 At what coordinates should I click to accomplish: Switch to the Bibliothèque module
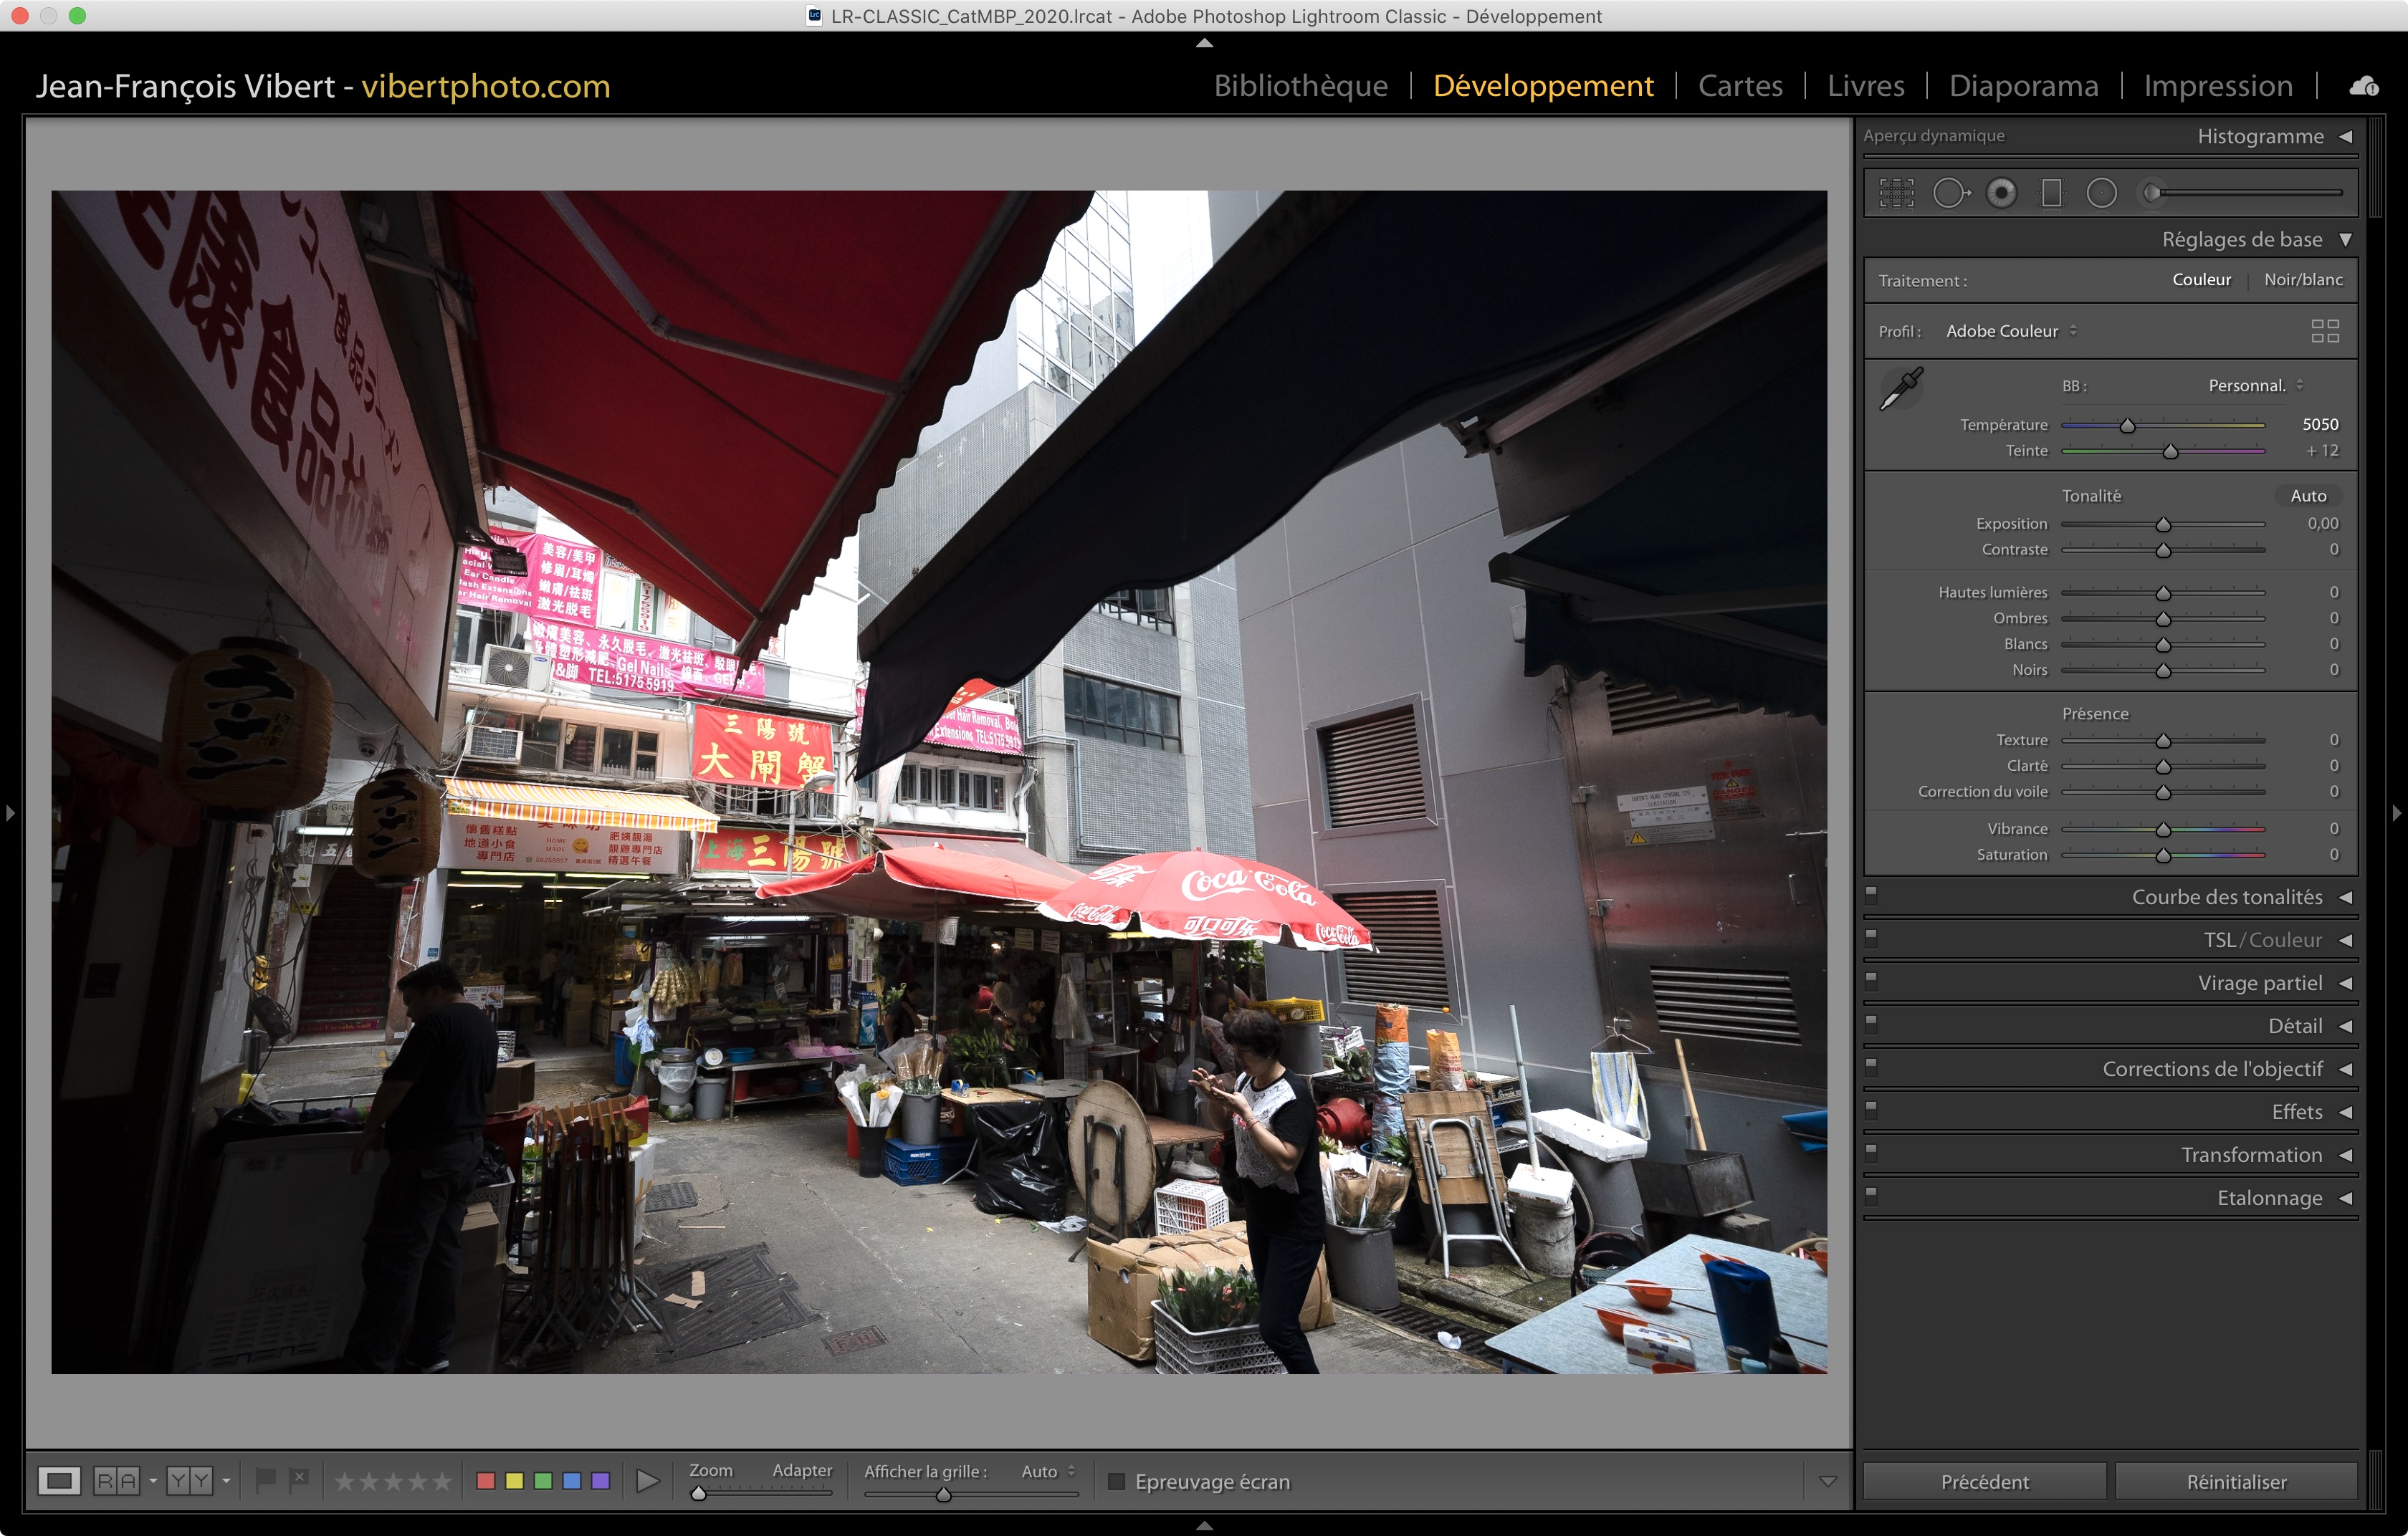tap(1300, 86)
